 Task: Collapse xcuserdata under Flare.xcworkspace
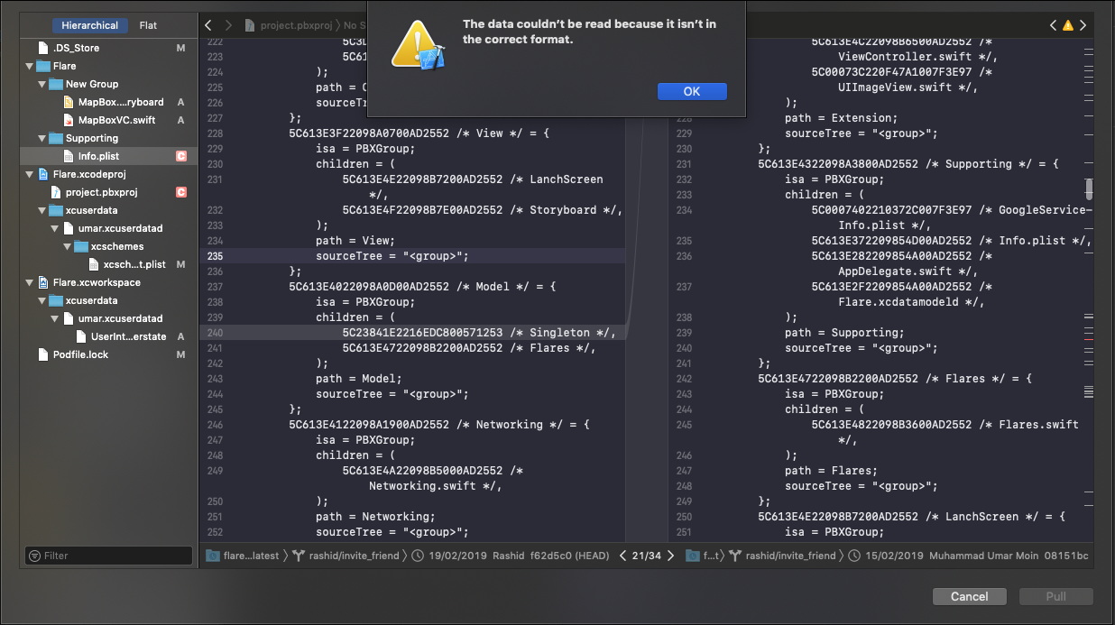[x=42, y=300]
